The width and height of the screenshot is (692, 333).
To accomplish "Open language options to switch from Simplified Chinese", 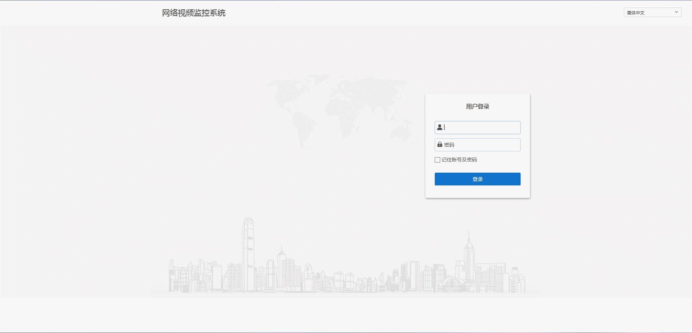I will (x=652, y=12).
